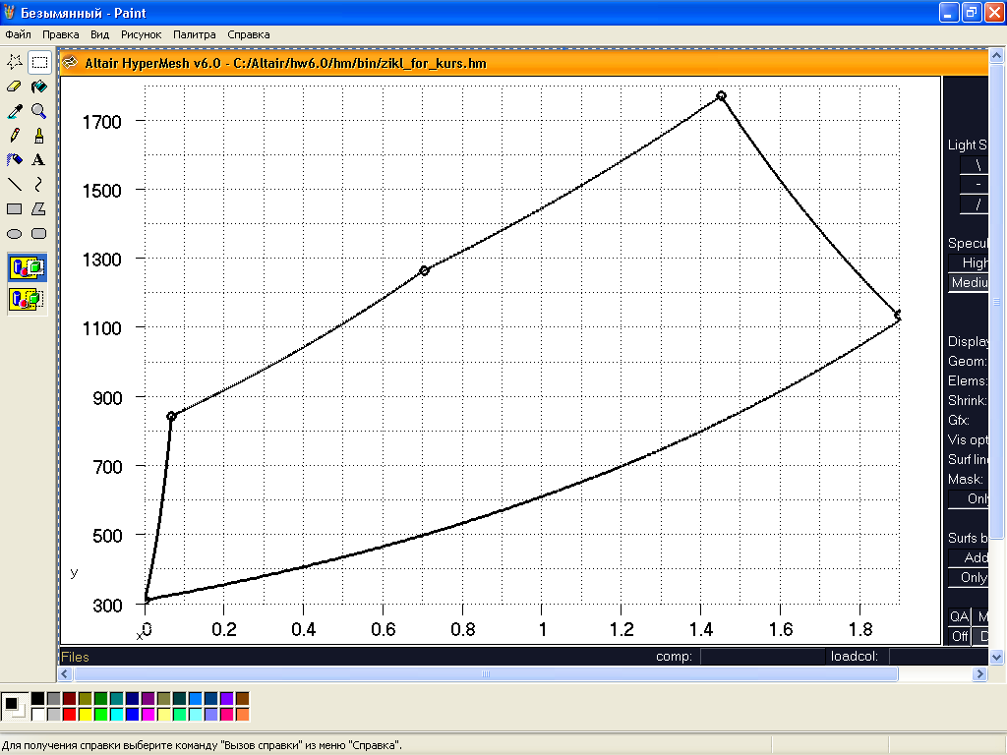
Task: Select the Rounded Rectangle tool
Action: point(39,234)
